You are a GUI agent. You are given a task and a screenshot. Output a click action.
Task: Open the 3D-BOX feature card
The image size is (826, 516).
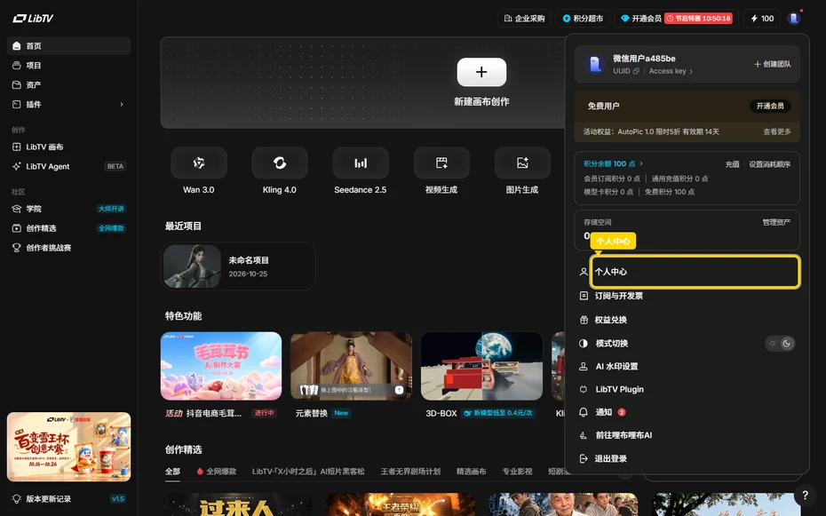pyautogui.click(x=481, y=366)
